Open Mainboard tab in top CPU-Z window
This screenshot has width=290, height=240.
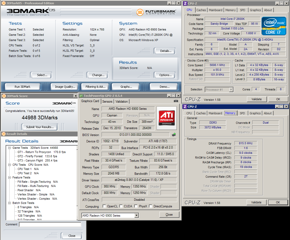click(x=216, y=10)
